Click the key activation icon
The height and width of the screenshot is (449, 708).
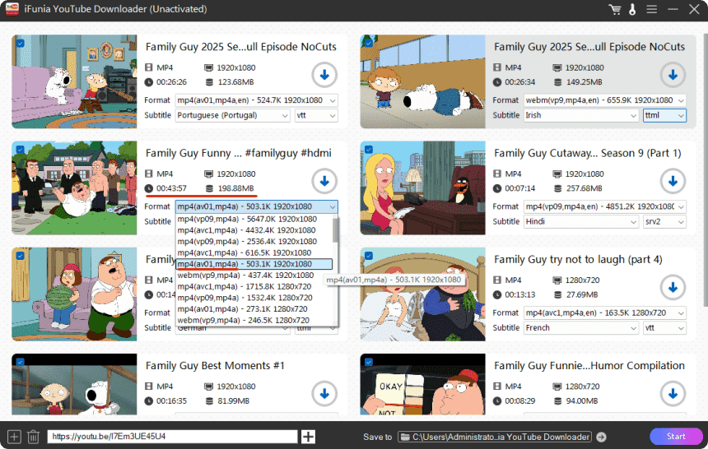(x=632, y=9)
